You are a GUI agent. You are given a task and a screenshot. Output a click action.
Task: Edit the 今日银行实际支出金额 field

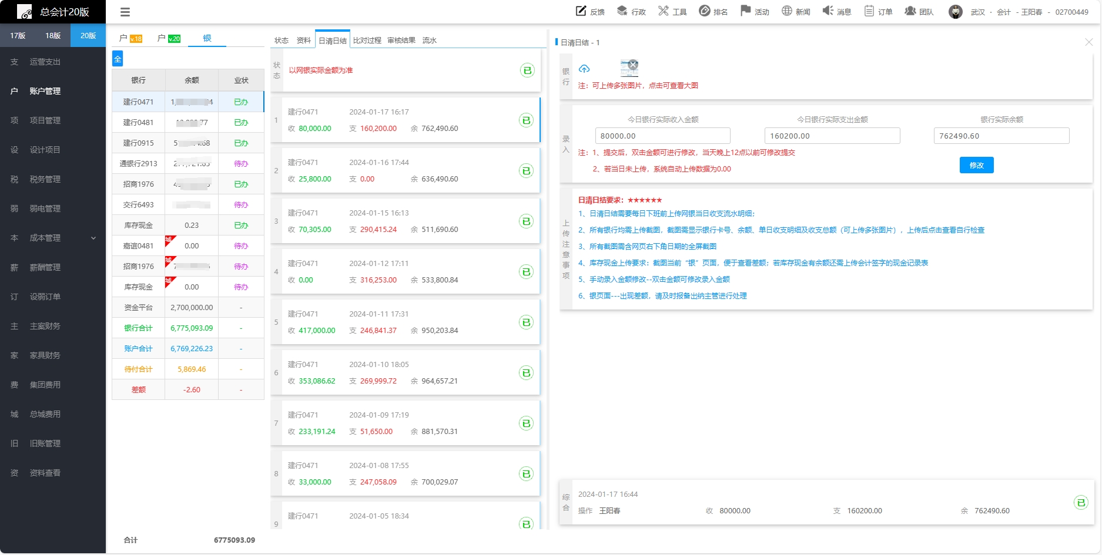[x=832, y=136]
